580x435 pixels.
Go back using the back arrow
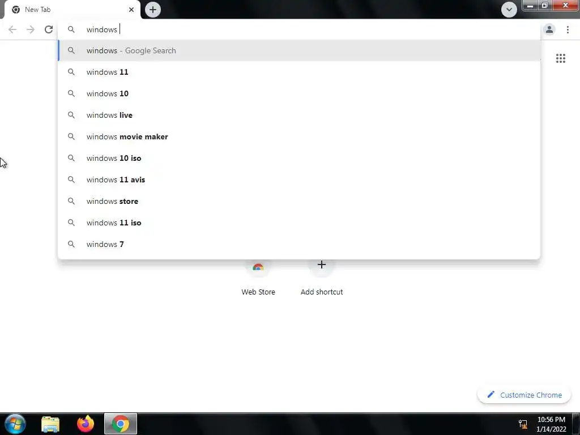pyautogui.click(x=12, y=29)
